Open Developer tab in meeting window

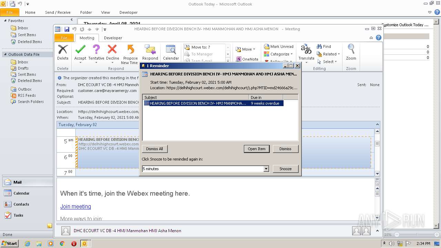pos(113,38)
